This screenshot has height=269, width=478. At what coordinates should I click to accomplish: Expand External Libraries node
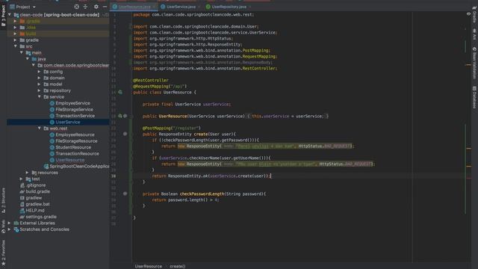pos(10,223)
